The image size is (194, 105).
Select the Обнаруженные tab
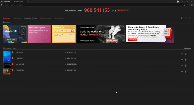coord(46,18)
